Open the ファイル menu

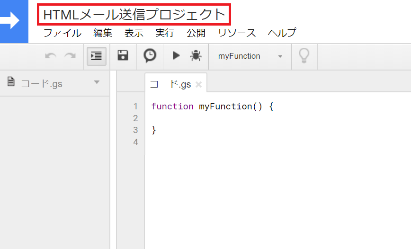(63, 33)
